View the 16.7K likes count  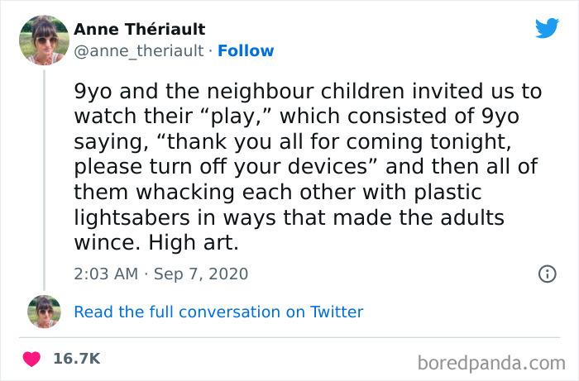tap(76, 359)
